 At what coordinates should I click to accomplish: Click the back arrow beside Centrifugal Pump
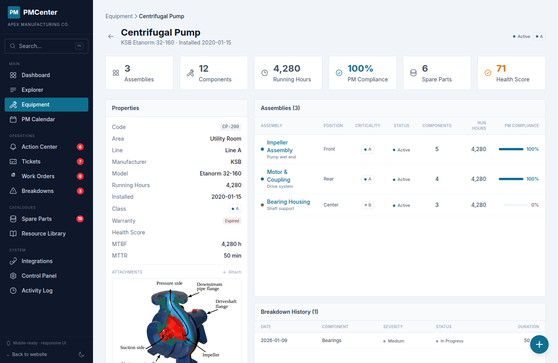(111, 36)
